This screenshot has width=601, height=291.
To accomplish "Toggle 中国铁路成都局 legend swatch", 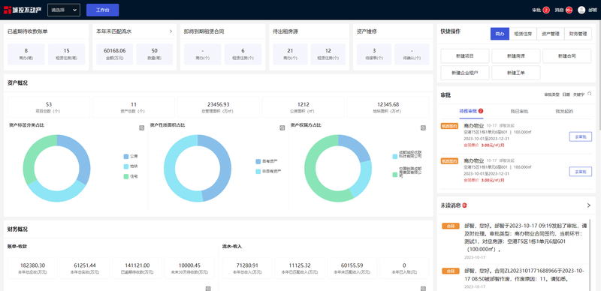I will [395, 175].
